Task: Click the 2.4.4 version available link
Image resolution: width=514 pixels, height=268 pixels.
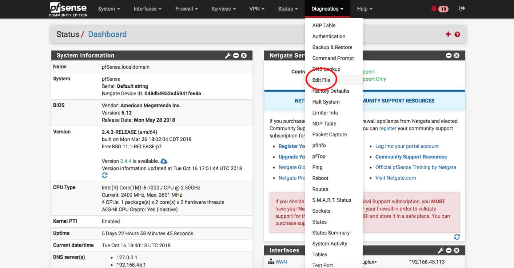Action: click(125, 161)
